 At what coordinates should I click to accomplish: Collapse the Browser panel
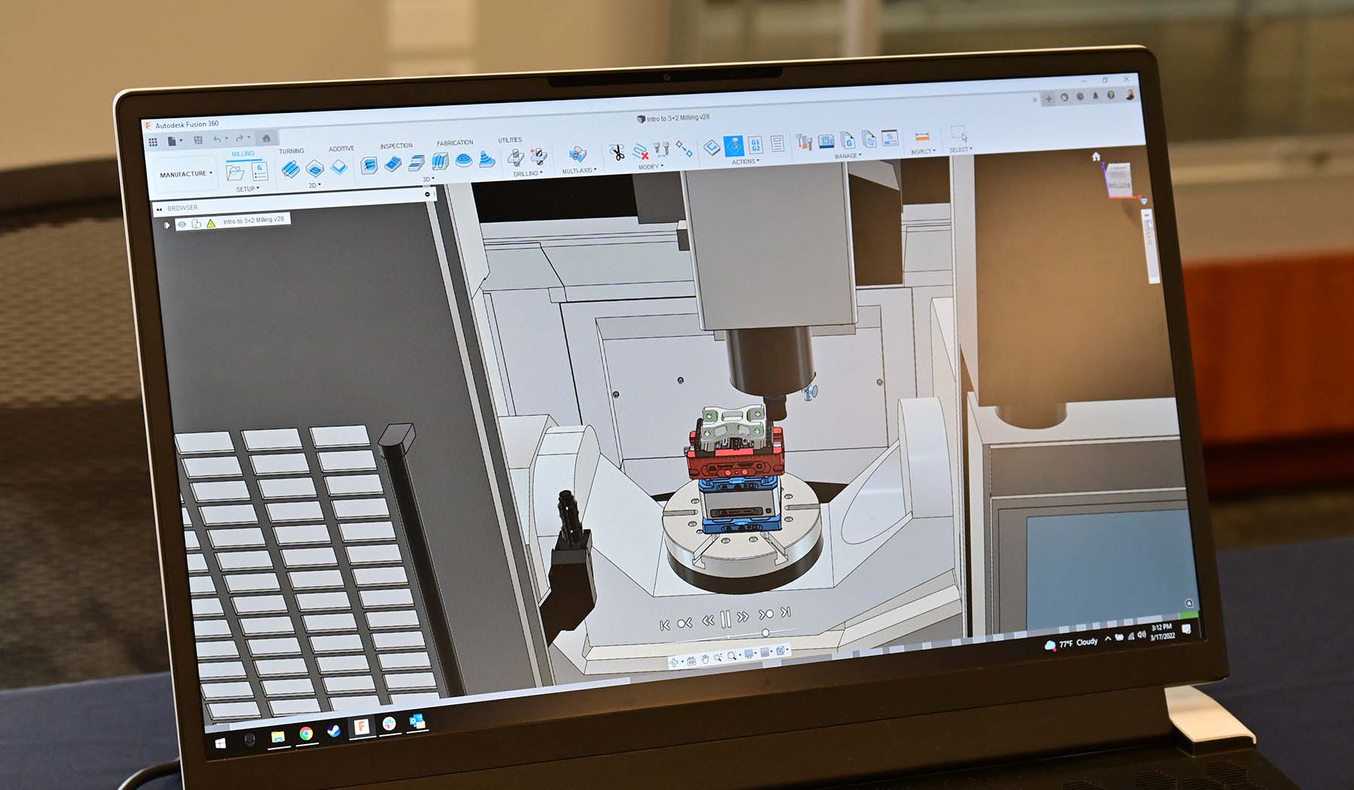pos(159,208)
